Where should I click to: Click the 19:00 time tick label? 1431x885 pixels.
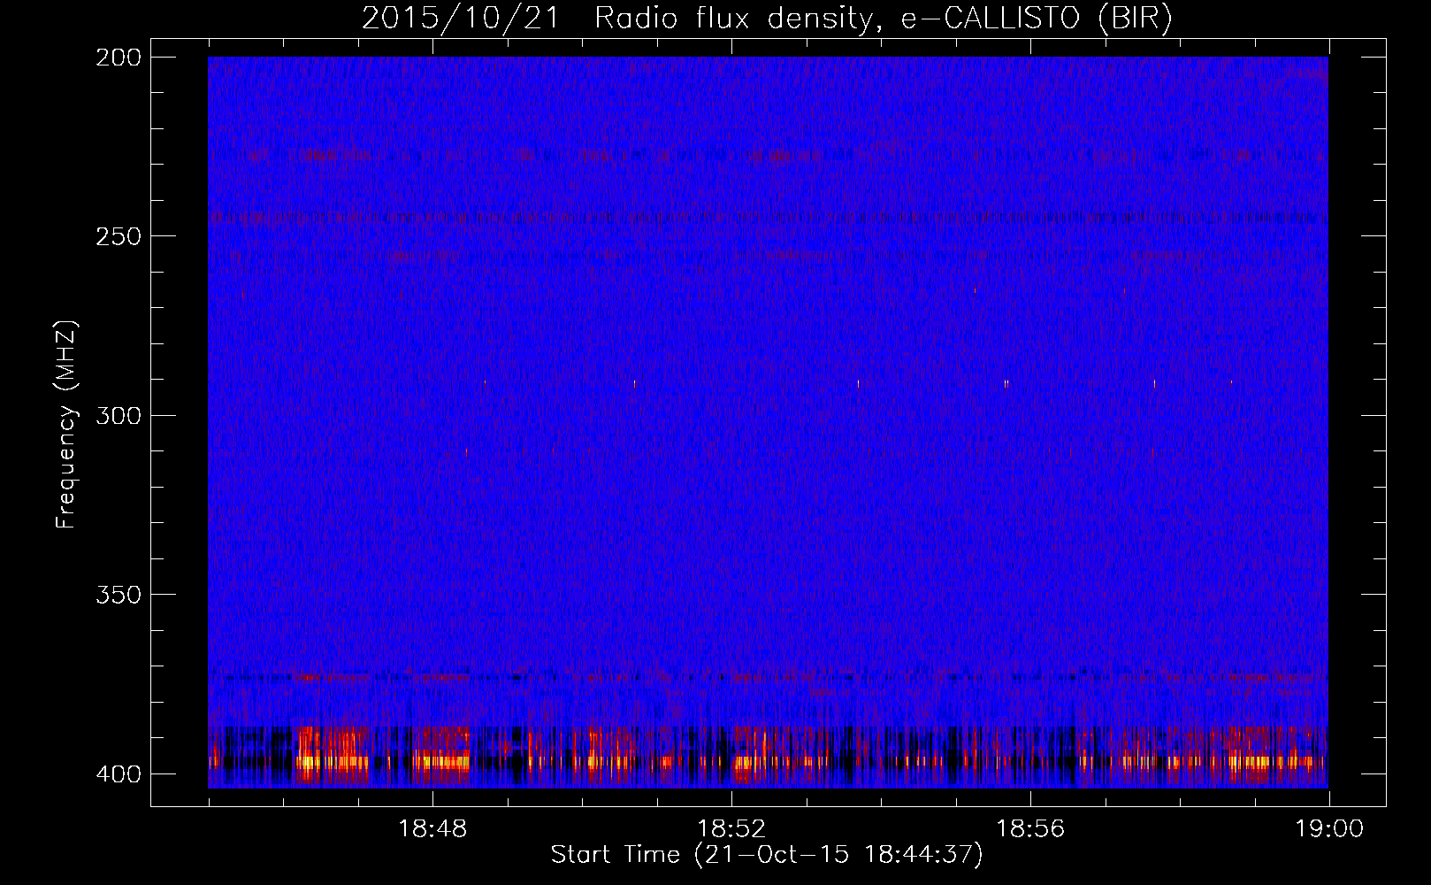[1329, 829]
